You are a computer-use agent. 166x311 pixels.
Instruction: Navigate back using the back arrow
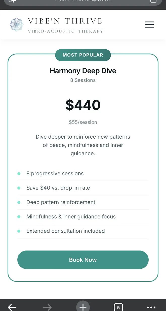tap(12, 307)
